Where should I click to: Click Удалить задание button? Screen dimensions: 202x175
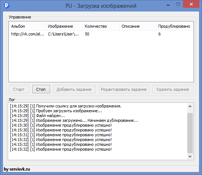[173, 89]
